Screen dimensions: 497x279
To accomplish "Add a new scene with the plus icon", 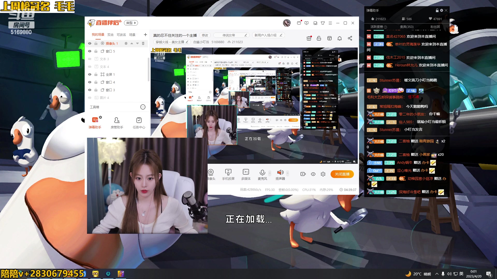I will click(x=145, y=35).
